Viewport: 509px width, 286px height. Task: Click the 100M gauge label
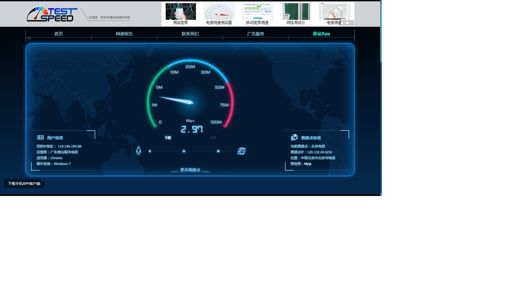pos(216,122)
